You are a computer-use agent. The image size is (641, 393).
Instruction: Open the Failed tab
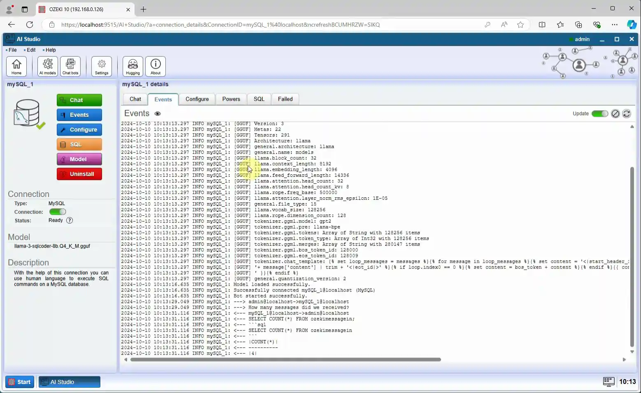[x=285, y=99]
